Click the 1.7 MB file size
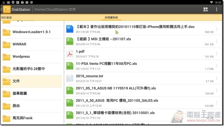 point(209,69)
